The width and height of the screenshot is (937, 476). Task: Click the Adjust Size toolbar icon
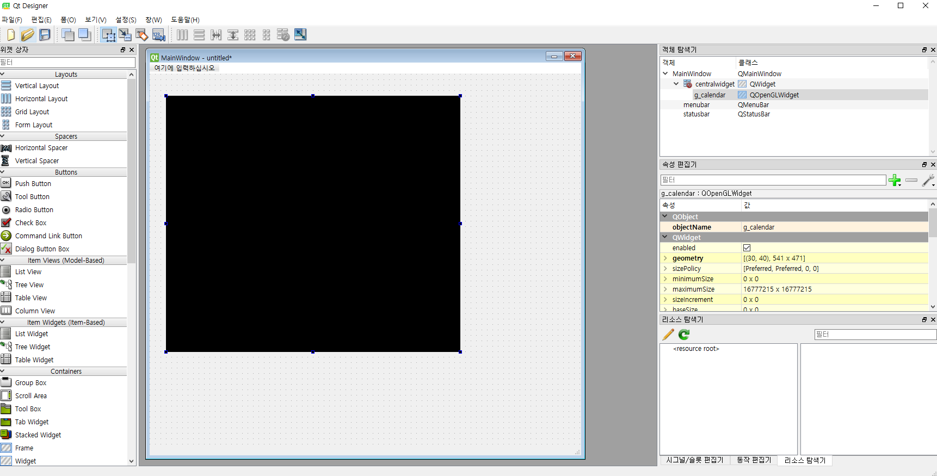[300, 35]
